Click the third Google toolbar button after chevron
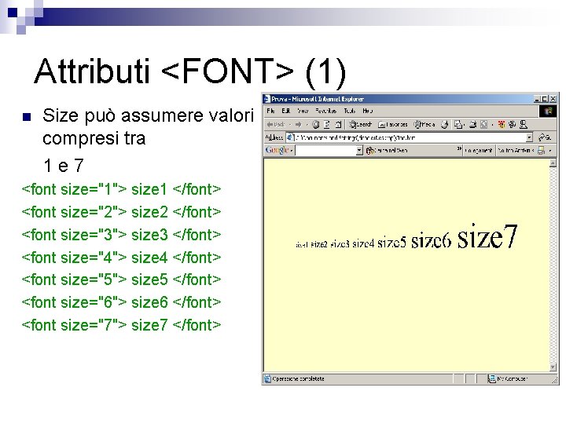Image resolution: width=566 pixels, height=424 pixels. click(x=541, y=150)
